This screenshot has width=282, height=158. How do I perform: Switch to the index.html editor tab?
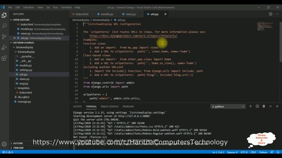pos(80,14)
